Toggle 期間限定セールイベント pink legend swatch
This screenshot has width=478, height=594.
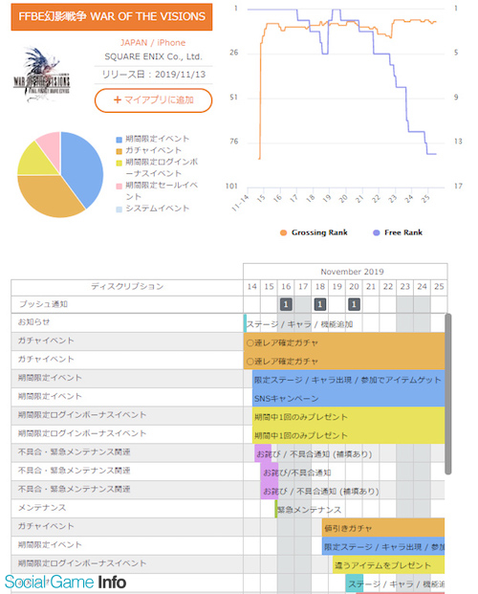pyautogui.click(x=119, y=186)
